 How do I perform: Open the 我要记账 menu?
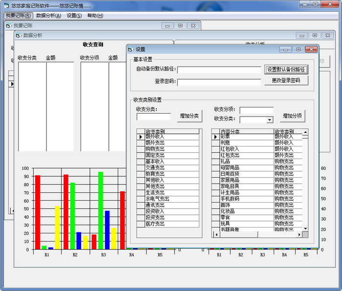coord(18,16)
